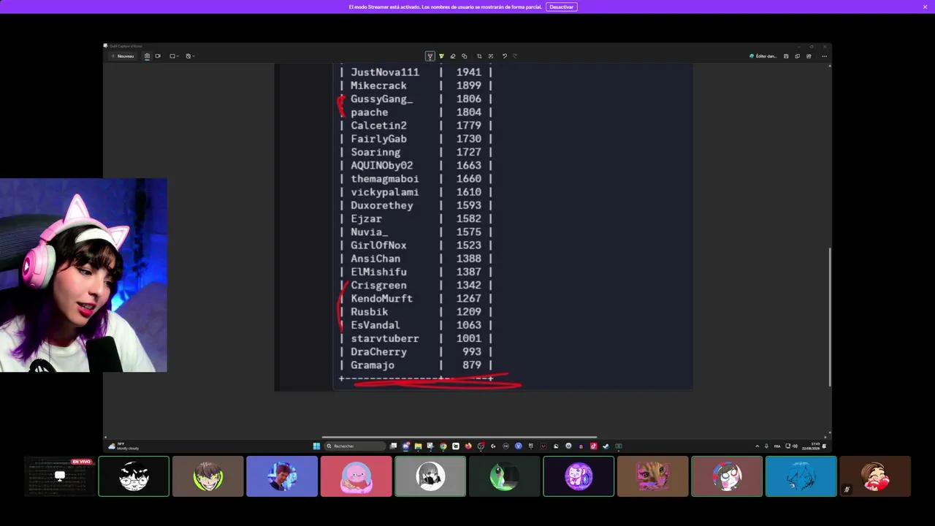Show hidden system tray icons
Screen dimensions: 935x526
[757, 446]
